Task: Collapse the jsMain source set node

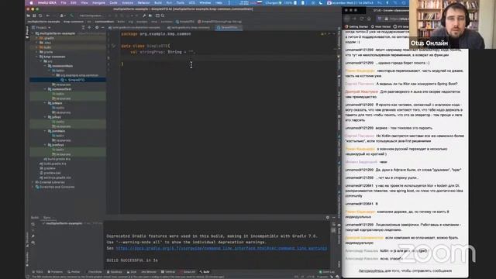Action: click(45, 103)
